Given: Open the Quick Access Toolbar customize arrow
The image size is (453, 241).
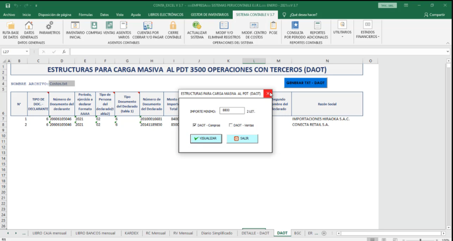Looking at the screenshot, I should click(x=36, y=5).
